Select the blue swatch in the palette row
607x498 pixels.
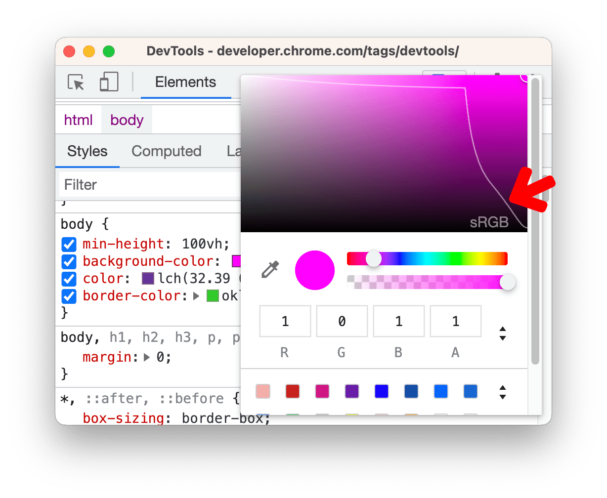click(381, 391)
